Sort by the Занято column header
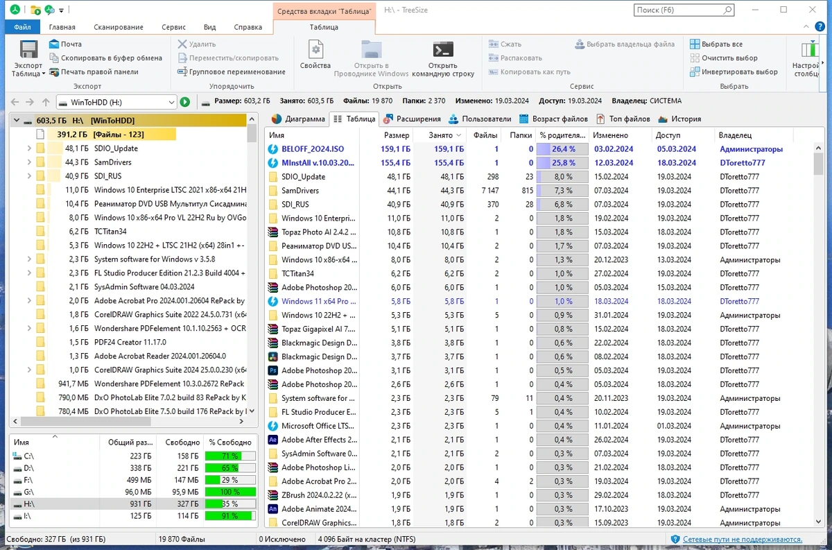832x550 pixels. [440, 135]
